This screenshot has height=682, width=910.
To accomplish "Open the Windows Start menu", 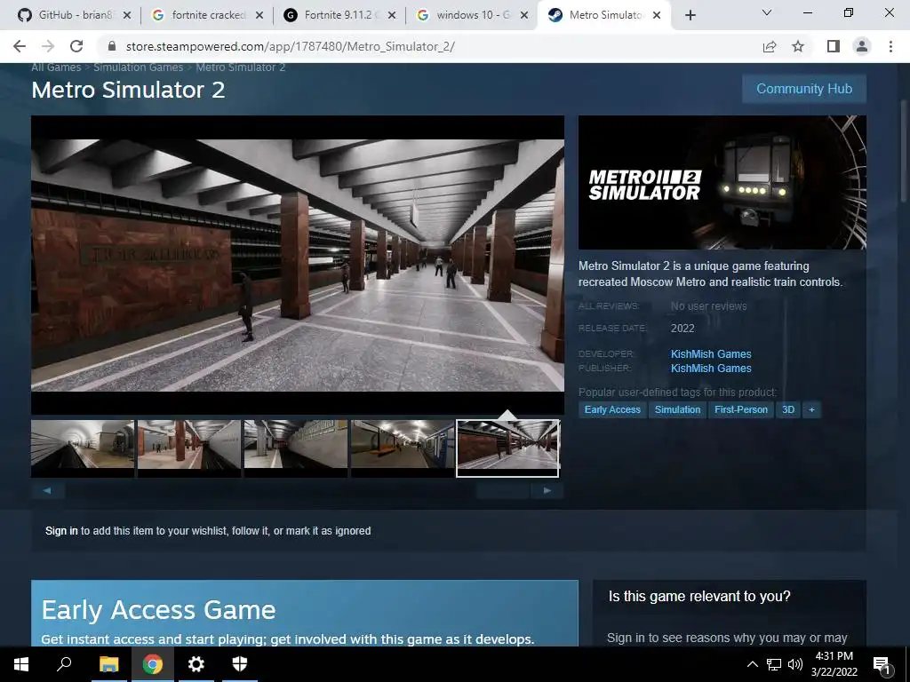I will (21, 664).
